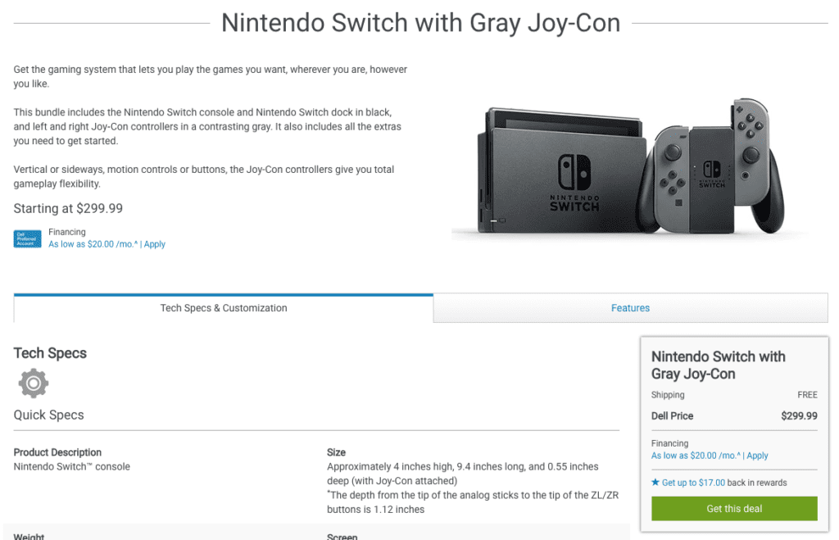The image size is (839, 540).
Task: Click the main Nintendo Switch page title
Action: click(420, 23)
